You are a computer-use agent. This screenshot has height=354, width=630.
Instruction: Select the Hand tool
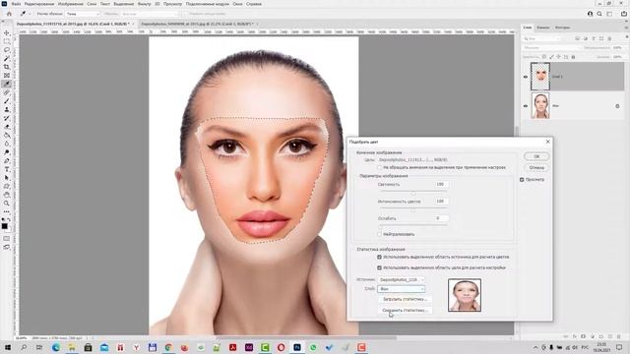7,195
